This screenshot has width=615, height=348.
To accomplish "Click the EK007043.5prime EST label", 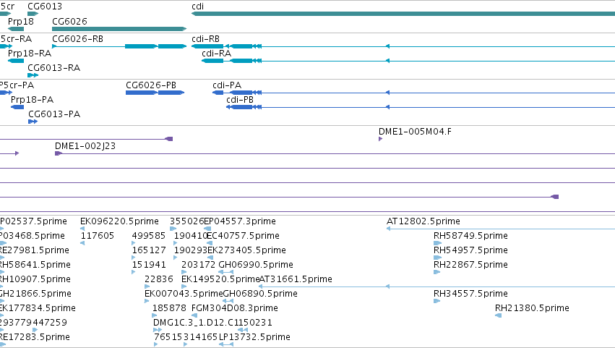I will click(184, 294).
